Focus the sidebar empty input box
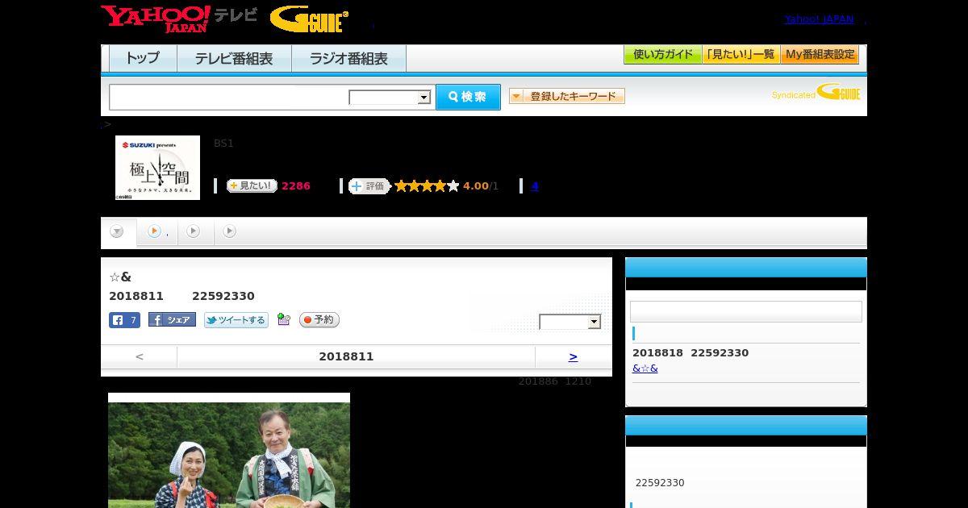The image size is (968, 508). click(746, 311)
